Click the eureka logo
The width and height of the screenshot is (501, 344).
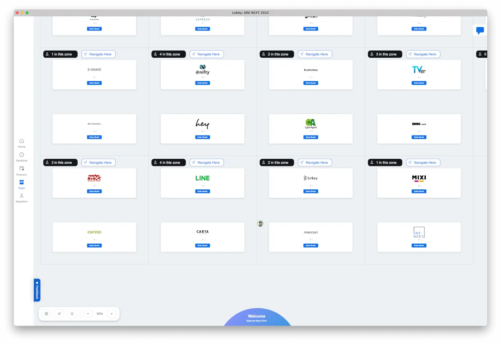tap(94, 232)
